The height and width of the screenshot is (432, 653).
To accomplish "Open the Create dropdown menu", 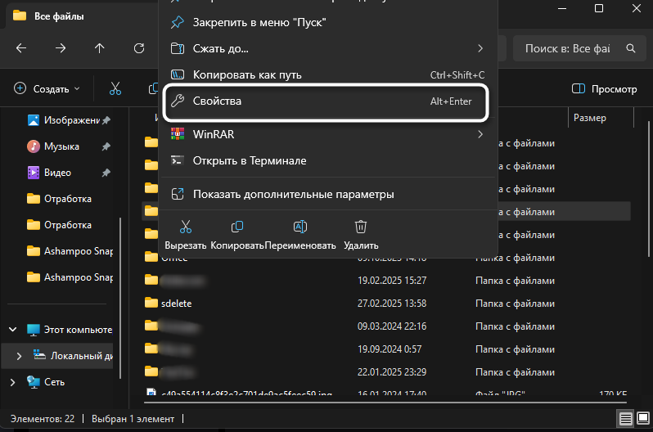I will (47, 88).
